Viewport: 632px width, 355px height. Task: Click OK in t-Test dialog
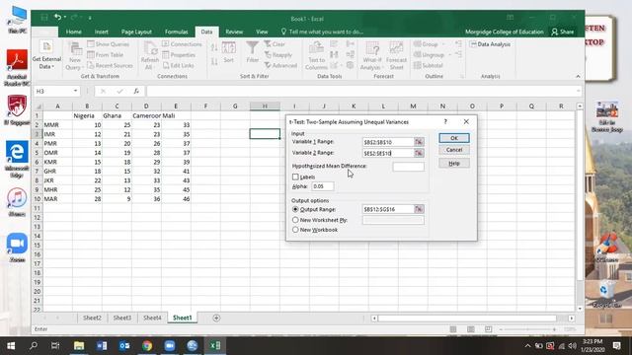point(454,138)
